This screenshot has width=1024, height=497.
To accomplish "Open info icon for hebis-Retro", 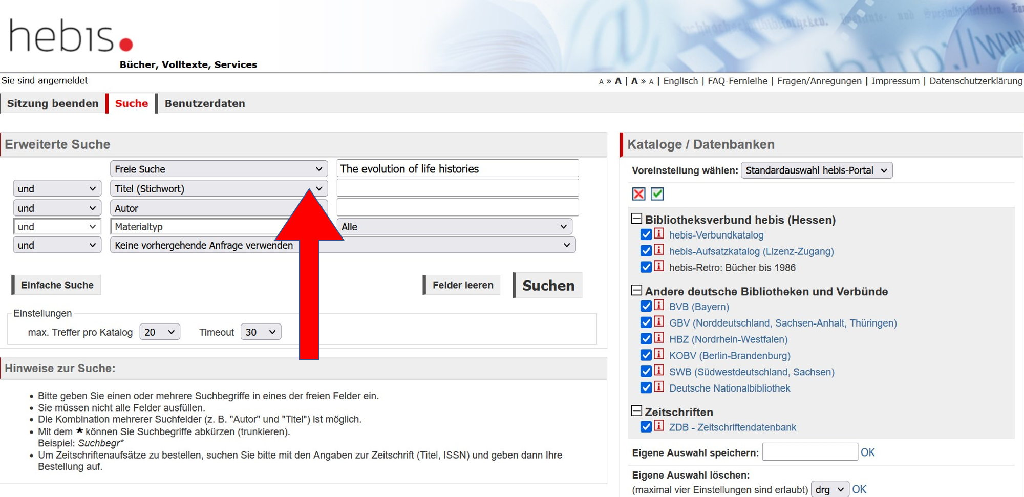I will coord(659,267).
